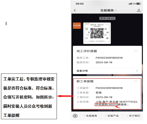147x124 pixels.
Task: Tap the 完工评价提醒 card title
Action: coord(87,51)
